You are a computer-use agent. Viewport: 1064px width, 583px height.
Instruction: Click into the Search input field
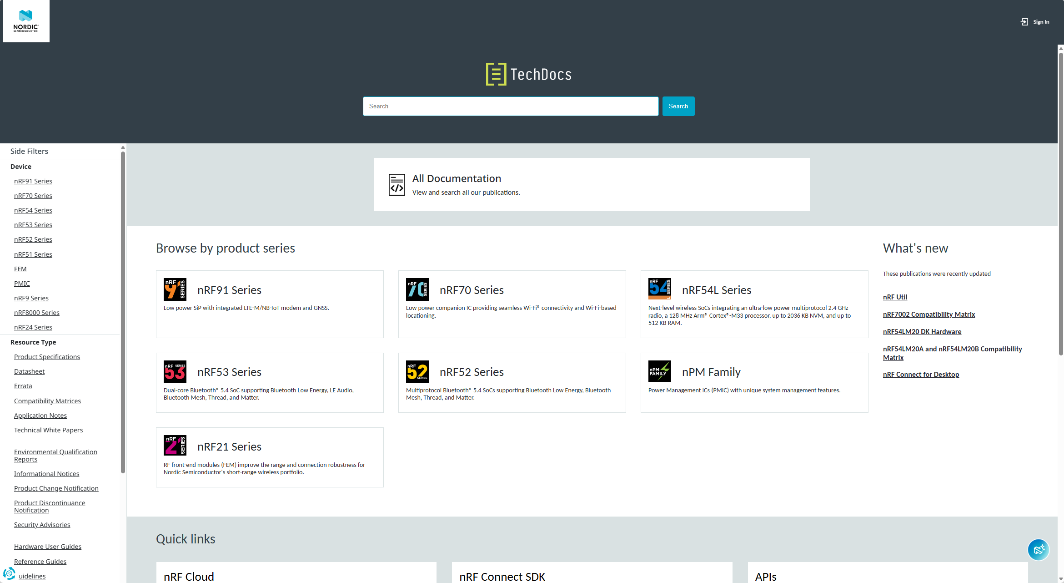pyautogui.click(x=511, y=106)
